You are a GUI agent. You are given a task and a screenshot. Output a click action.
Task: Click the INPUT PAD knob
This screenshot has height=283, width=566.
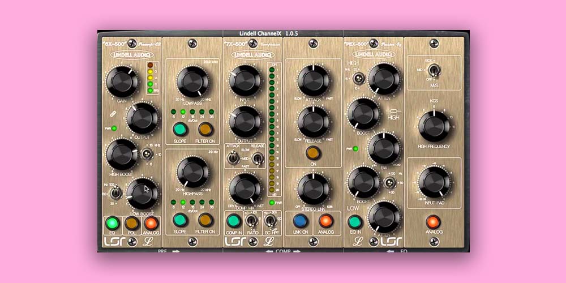pos(434,182)
